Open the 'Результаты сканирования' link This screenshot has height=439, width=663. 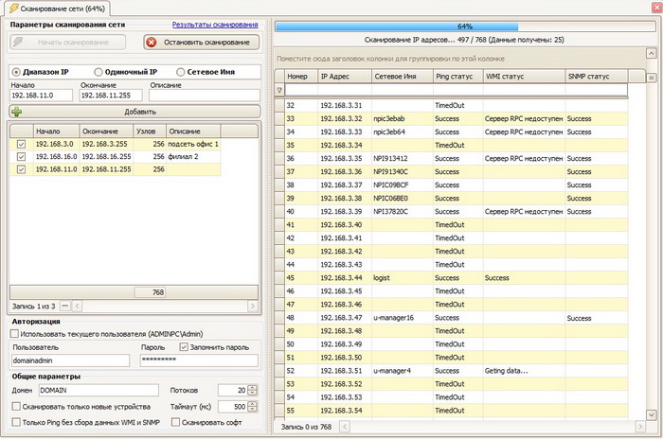point(214,24)
